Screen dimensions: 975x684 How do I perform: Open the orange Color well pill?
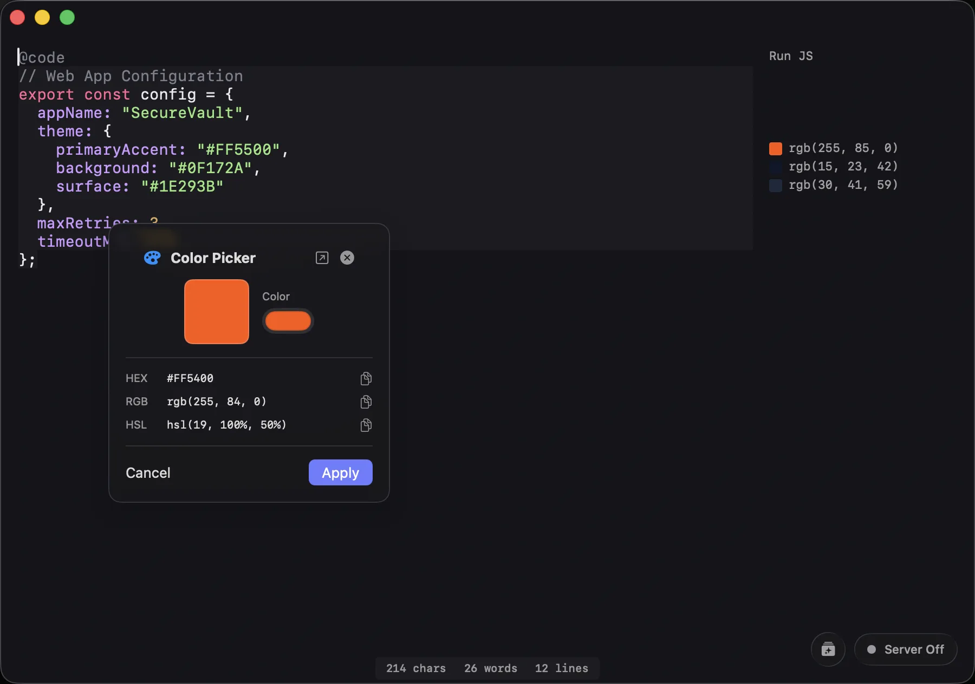(x=288, y=321)
